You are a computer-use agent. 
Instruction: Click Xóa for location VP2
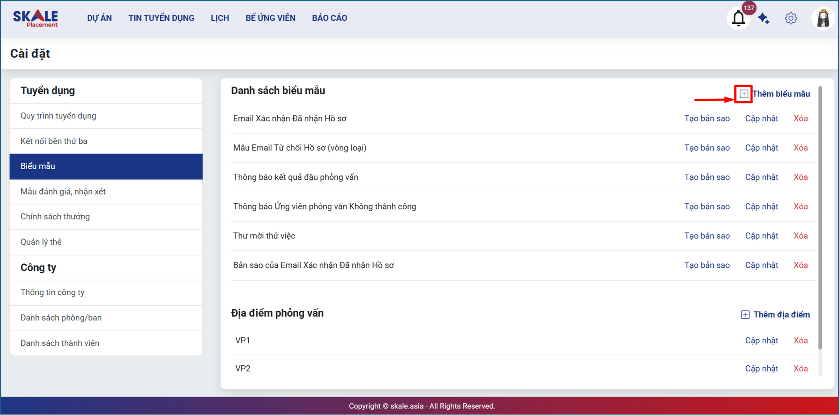pyautogui.click(x=800, y=369)
